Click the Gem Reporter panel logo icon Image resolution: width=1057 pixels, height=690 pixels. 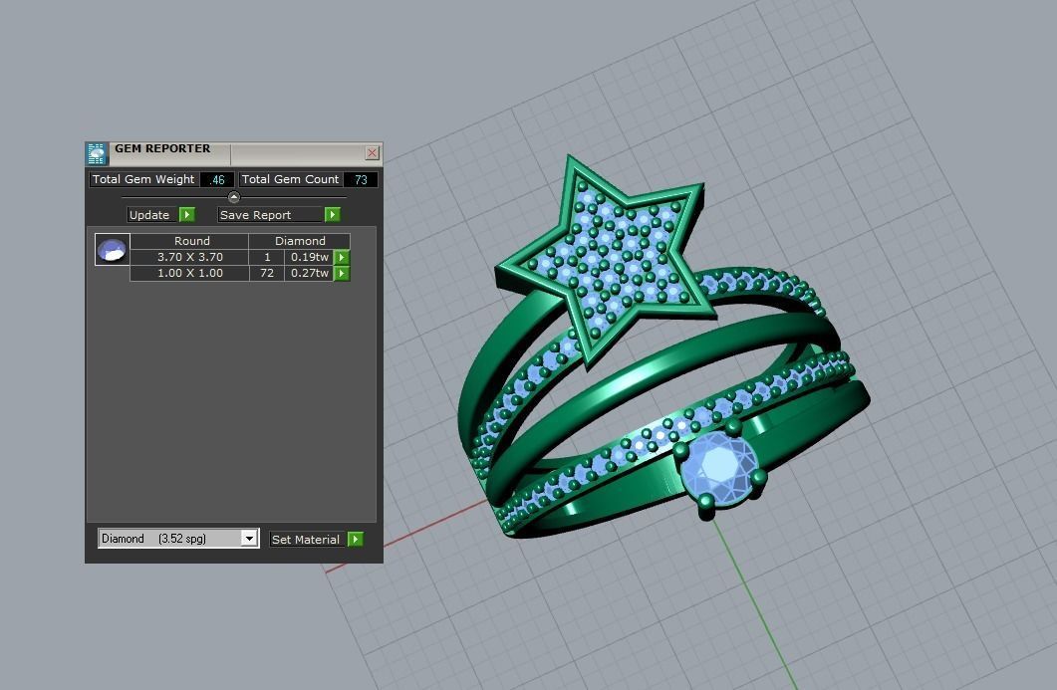[97, 153]
